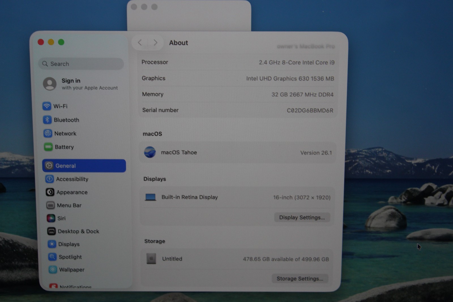Click the processor value 2.4 GHz 8-Core Intel Core i9
Image resolution: width=453 pixels, height=302 pixels.
coord(297,62)
